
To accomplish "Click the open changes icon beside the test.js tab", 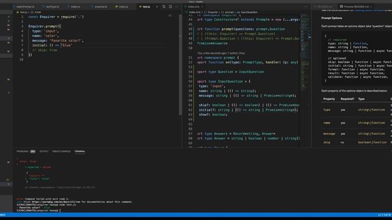I will click(164, 7).
